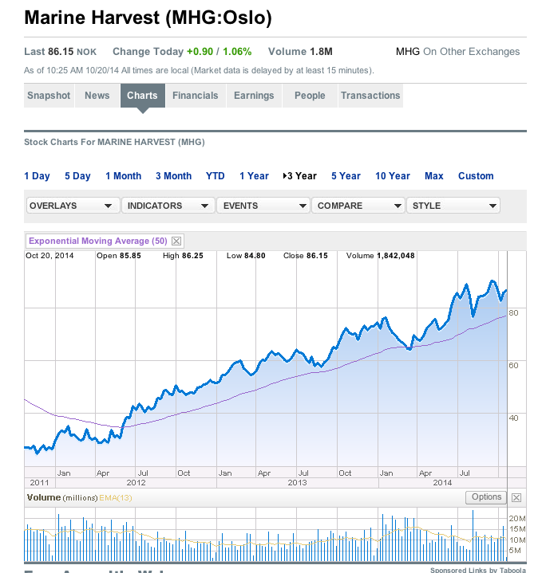Image resolution: width=538 pixels, height=573 pixels.
Task: Set chart range to Max
Action: tap(434, 176)
